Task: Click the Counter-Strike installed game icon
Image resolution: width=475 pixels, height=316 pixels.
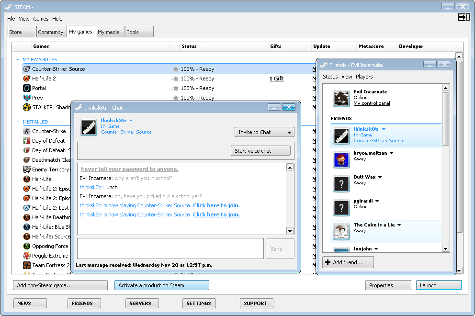Action: (27, 131)
